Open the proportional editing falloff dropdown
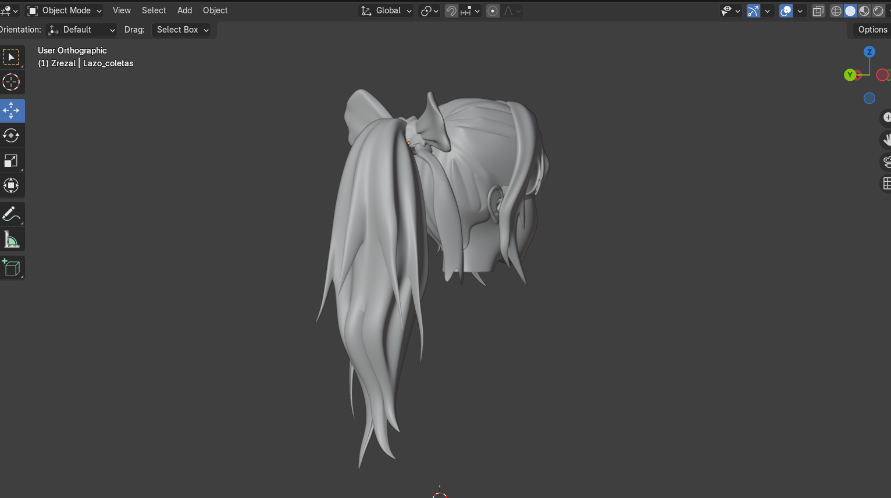 (512, 10)
